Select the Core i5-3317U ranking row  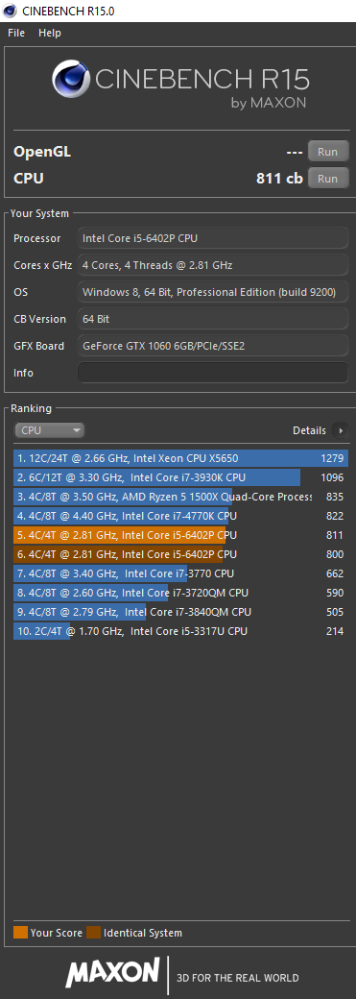(180, 631)
